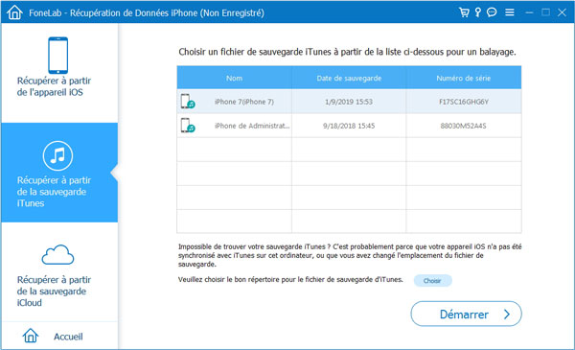Click the backup icon of the iPhone 7 row

coord(188,102)
